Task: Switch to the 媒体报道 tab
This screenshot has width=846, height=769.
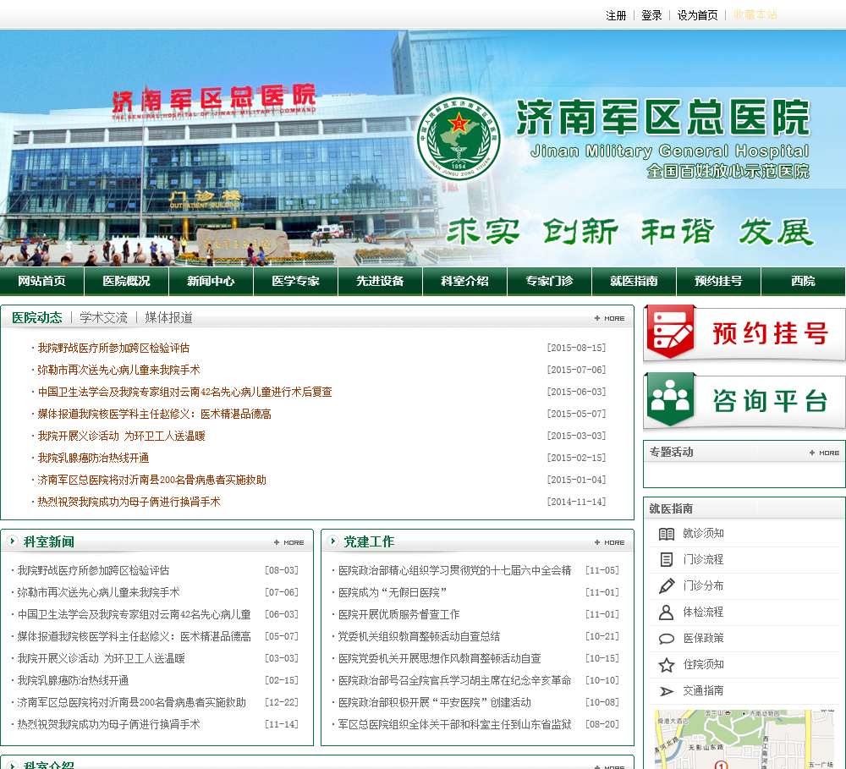Action: (x=169, y=317)
